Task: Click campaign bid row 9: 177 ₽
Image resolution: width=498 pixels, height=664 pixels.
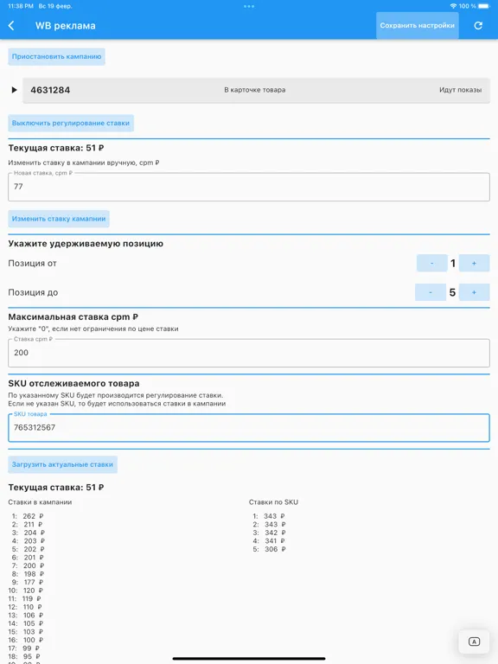Action: (x=28, y=582)
